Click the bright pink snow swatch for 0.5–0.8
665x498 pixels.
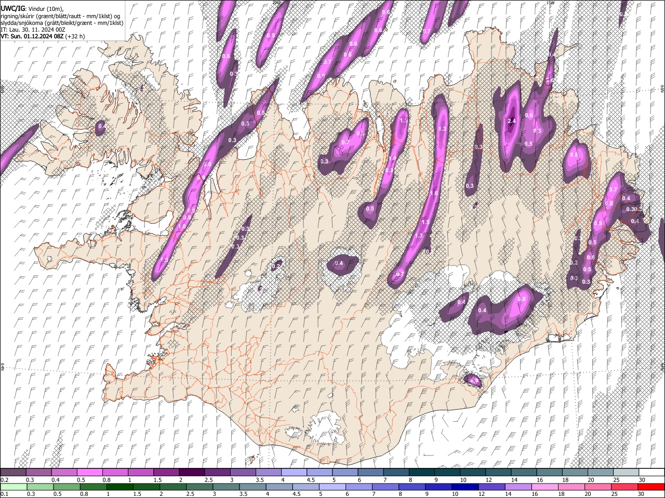(x=89, y=472)
